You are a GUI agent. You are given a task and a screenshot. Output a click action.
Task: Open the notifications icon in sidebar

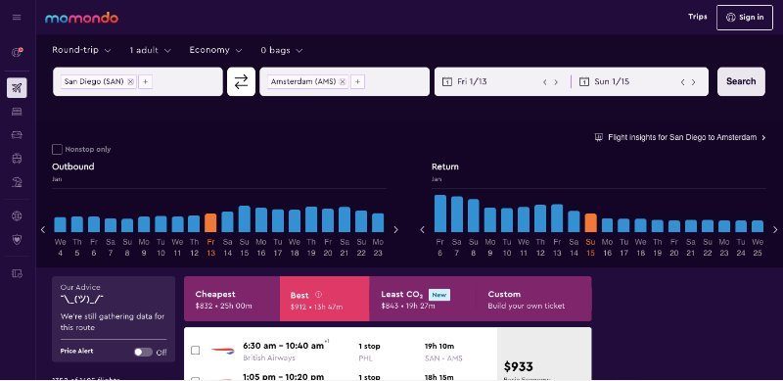(17, 52)
